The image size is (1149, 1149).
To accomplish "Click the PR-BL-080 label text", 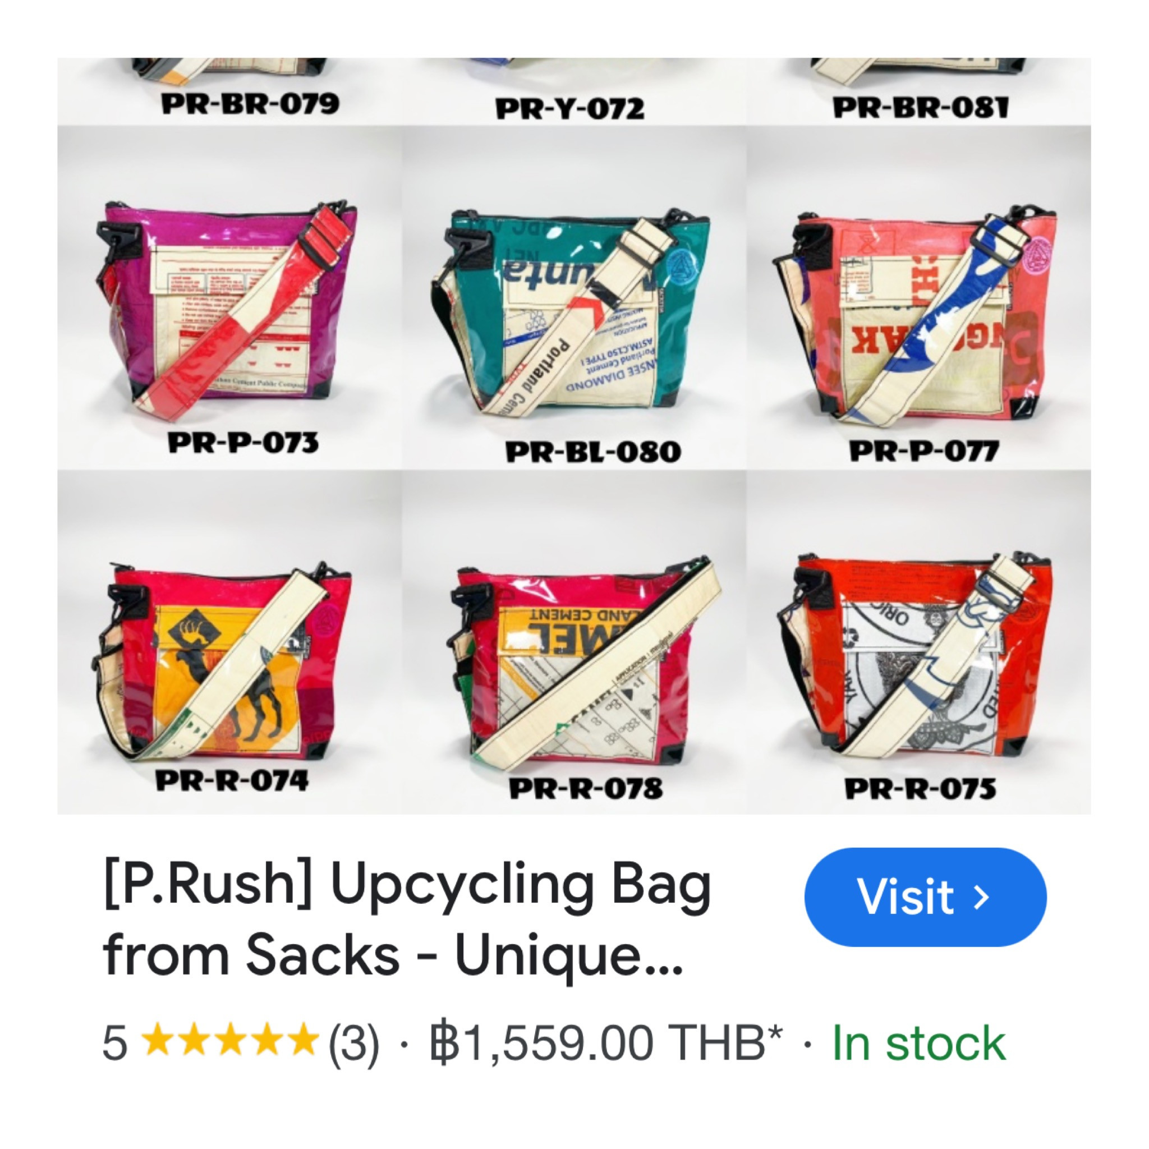I will (x=593, y=452).
